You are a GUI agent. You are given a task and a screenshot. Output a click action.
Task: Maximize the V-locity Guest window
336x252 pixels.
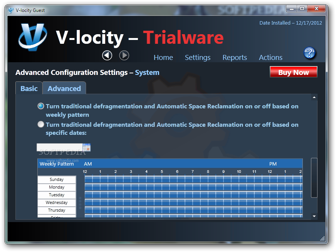click(302, 9)
